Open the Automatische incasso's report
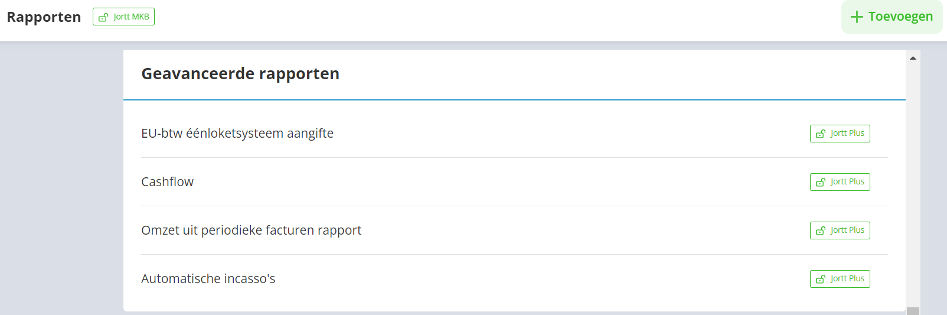947x315 pixels. pos(208,279)
